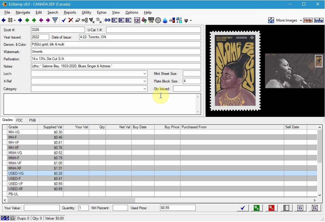Click the list view button at bottom
Screen dimensions: 325x222
(x=286, y=208)
